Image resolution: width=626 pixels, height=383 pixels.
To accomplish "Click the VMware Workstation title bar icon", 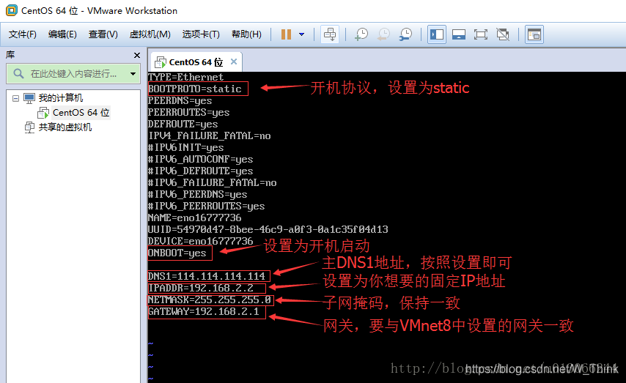I will [12, 10].
